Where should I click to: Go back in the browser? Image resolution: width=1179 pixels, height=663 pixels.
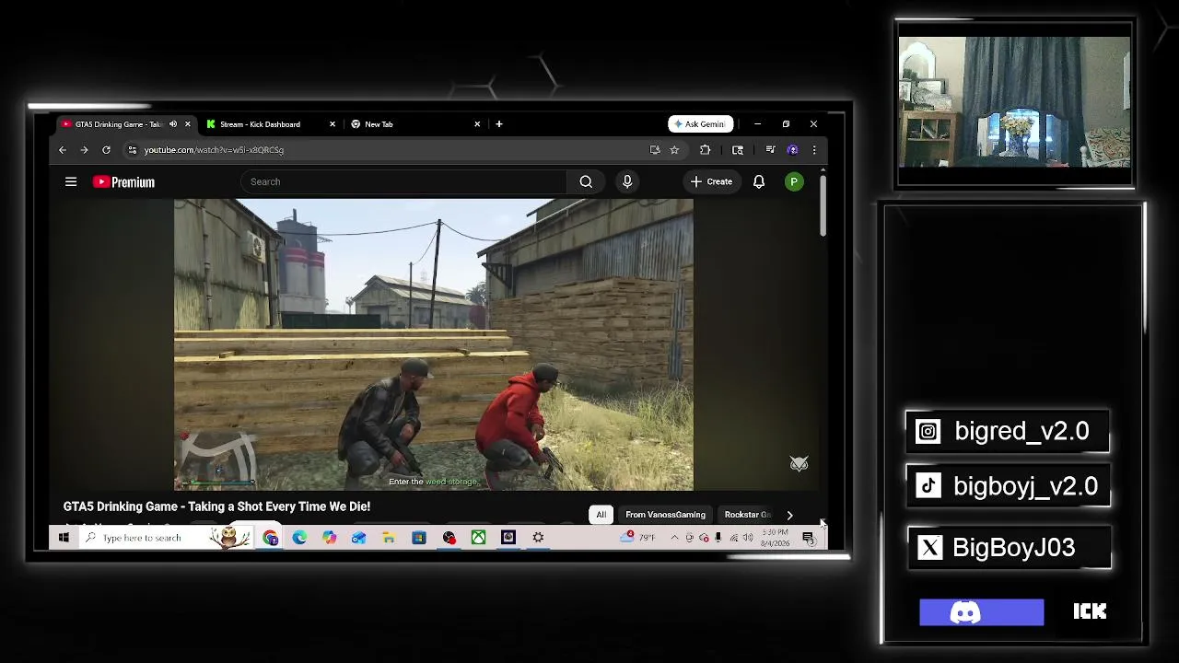[63, 150]
